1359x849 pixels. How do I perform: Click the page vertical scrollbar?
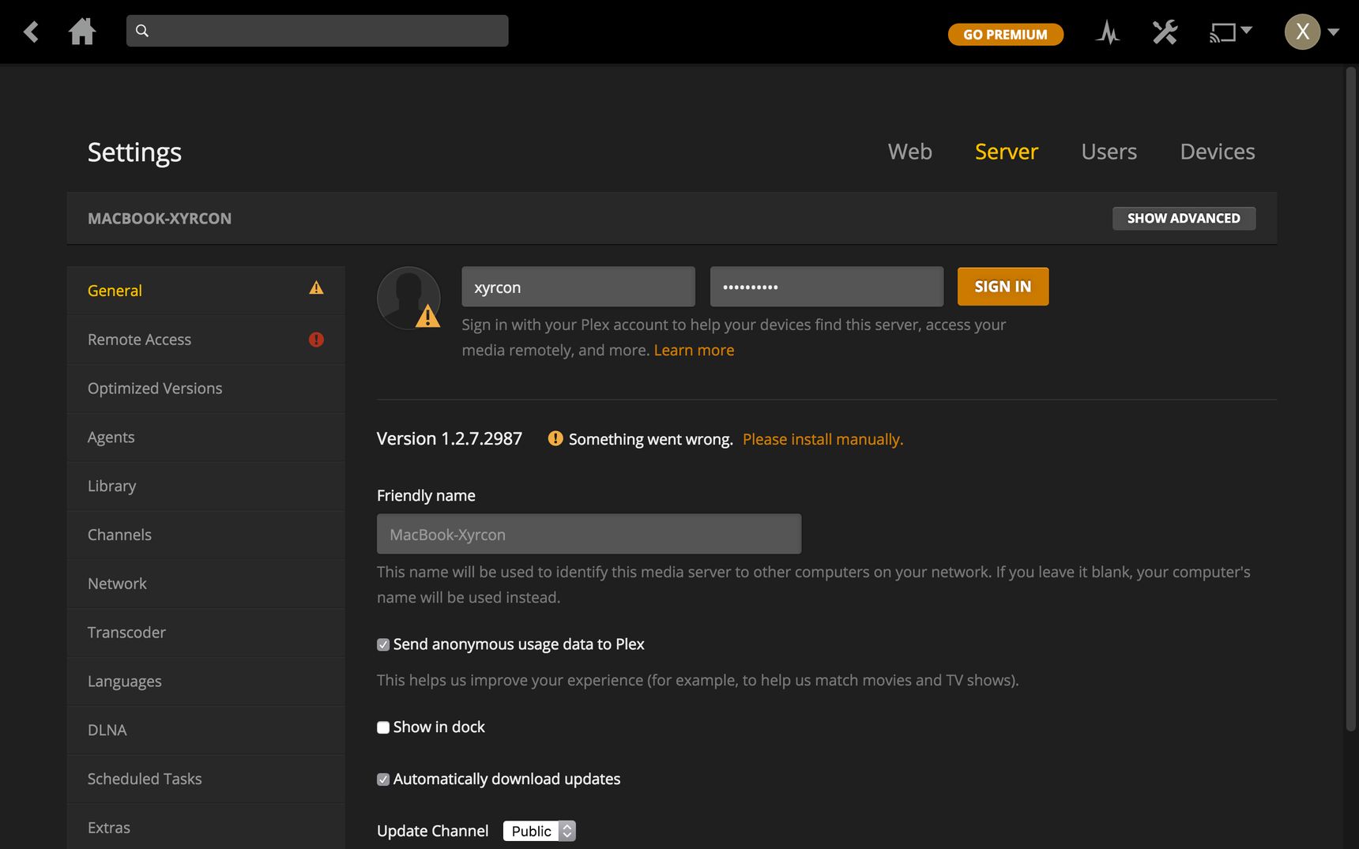pos(1350,399)
